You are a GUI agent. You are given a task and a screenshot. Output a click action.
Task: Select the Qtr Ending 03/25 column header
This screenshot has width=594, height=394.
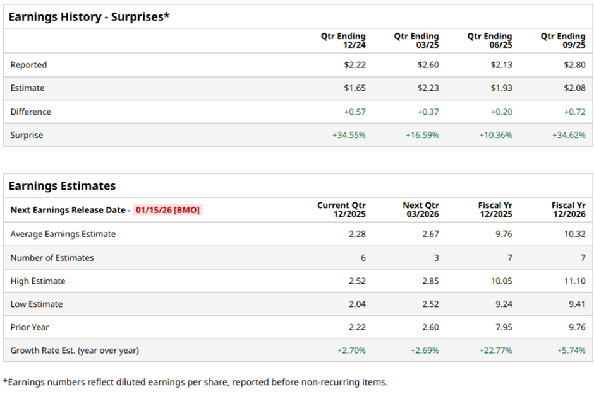pyautogui.click(x=416, y=41)
